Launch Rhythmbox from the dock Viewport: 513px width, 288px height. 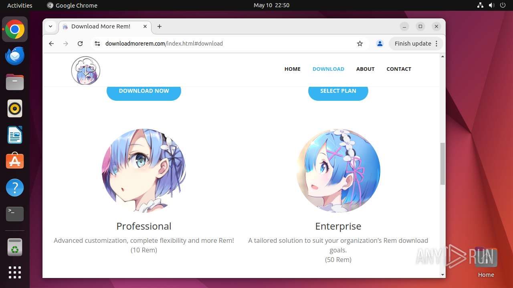click(x=15, y=108)
